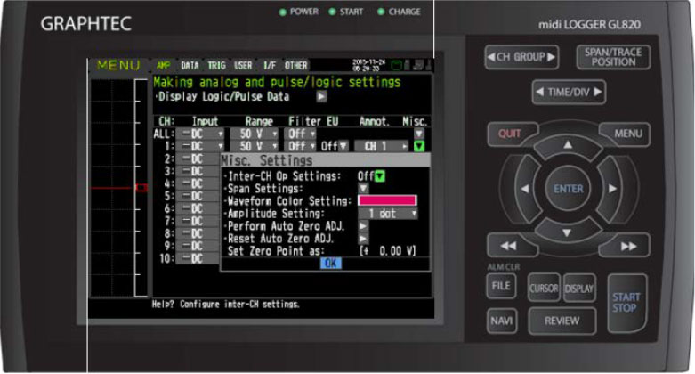Click the right arrow direction key
This screenshot has width=695, height=374.
[612, 189]
